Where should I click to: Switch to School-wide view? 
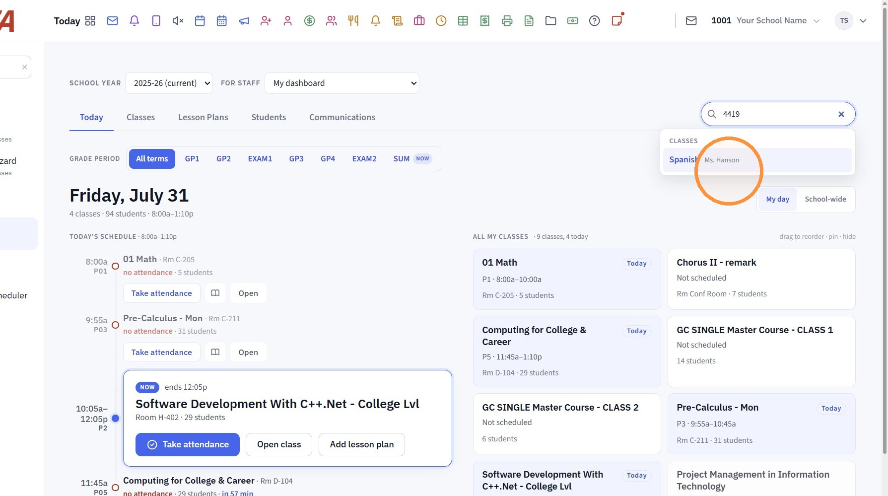tap(825, 199)
